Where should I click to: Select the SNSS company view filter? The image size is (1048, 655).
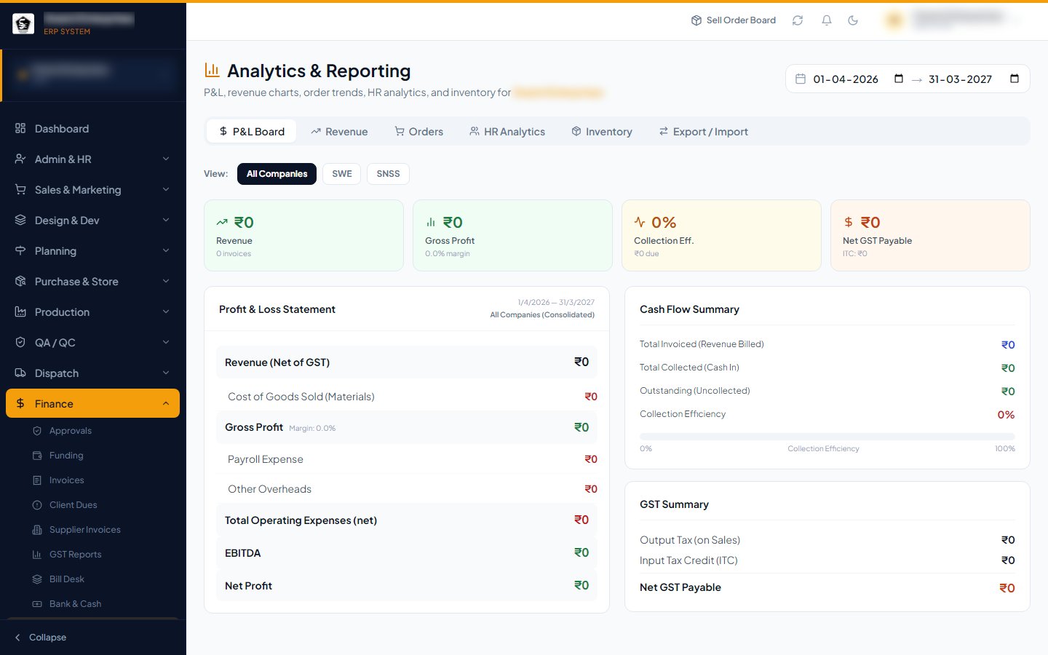[x=388, y=174]
